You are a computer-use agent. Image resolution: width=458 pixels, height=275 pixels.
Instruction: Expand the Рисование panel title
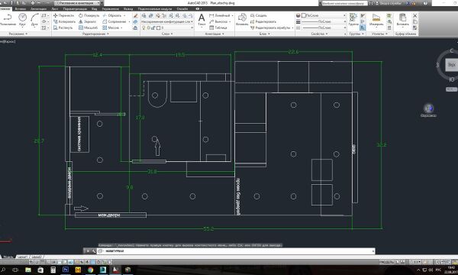18,34
